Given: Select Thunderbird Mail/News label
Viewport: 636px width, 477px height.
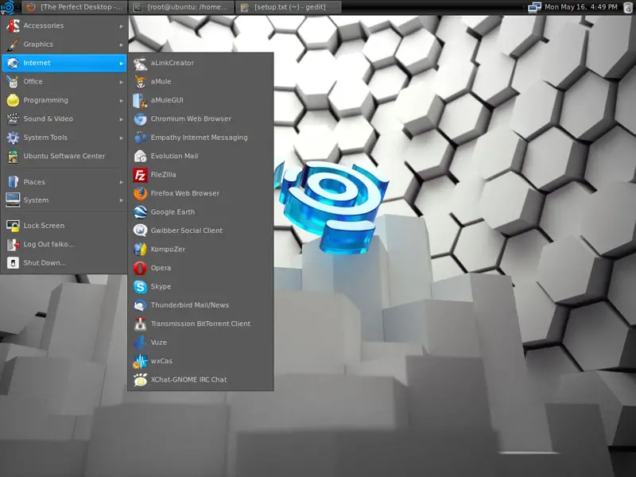Looking at the screenshot, I should tap(190, 305).
